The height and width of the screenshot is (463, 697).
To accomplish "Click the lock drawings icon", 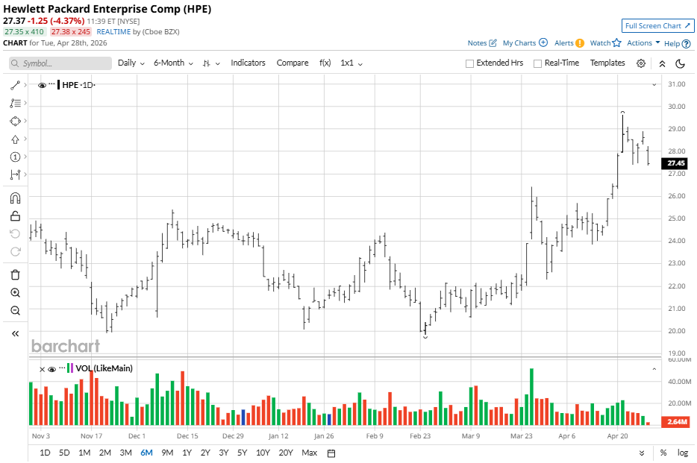I will (x=15, y=216).
